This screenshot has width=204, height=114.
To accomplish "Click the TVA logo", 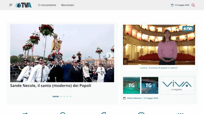I will coord(23,5).
